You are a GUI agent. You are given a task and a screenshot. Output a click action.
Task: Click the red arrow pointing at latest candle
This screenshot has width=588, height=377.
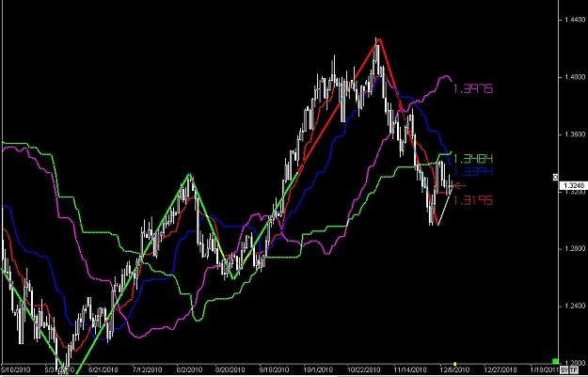[460, 185]
